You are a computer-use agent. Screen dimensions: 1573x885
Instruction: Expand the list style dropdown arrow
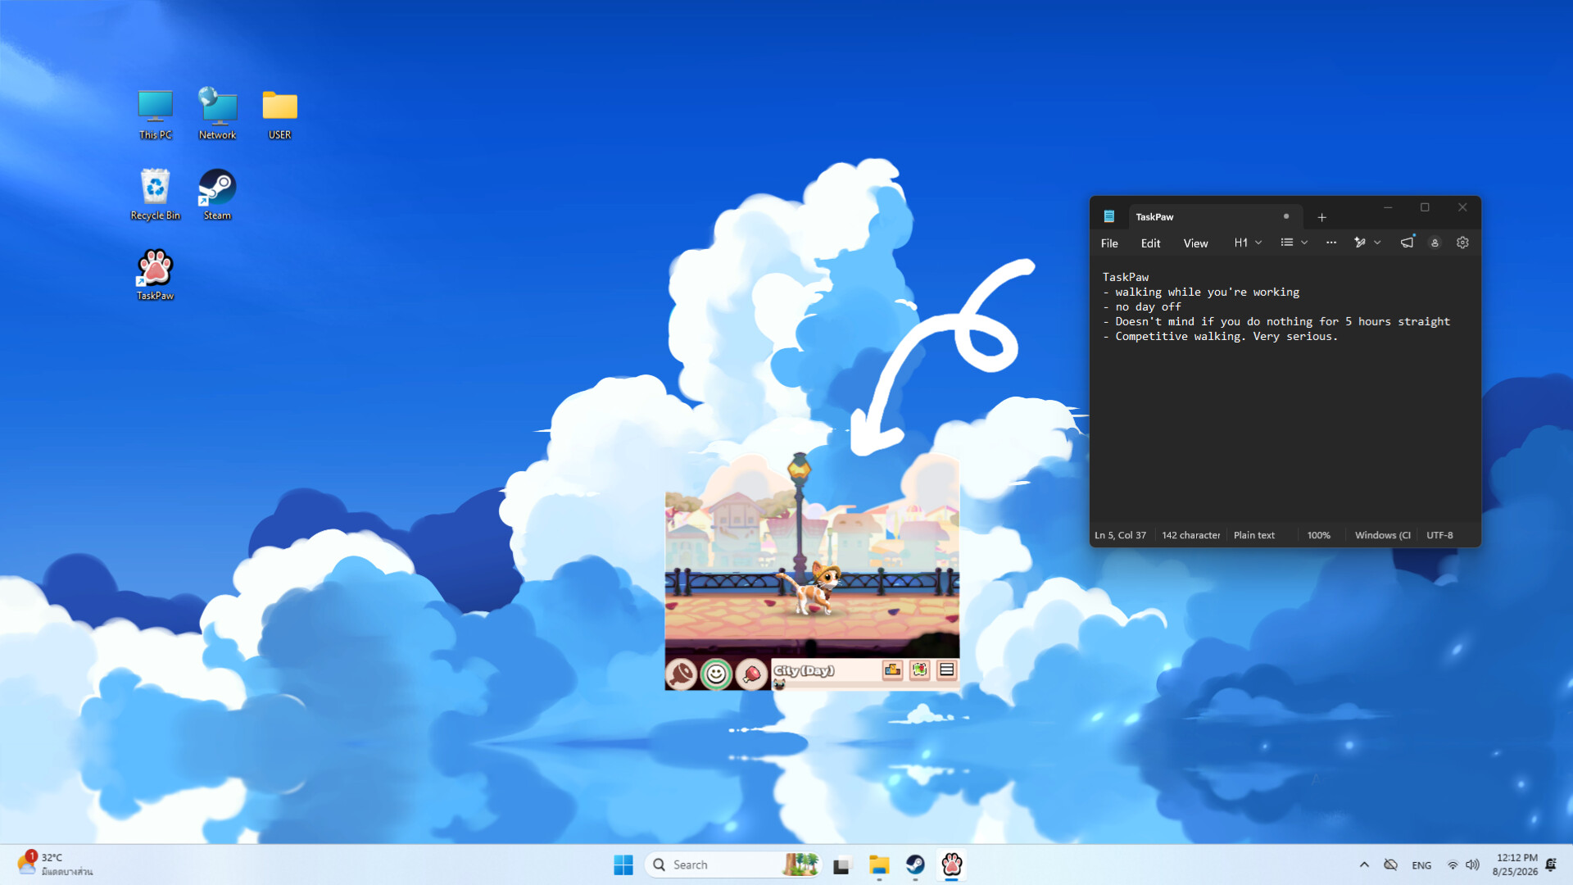coord(1304,243)
